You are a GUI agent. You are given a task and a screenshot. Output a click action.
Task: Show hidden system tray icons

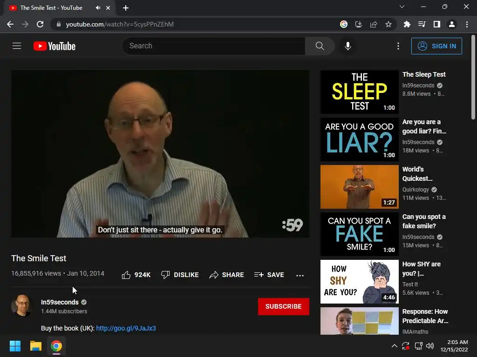click(394, 346)
